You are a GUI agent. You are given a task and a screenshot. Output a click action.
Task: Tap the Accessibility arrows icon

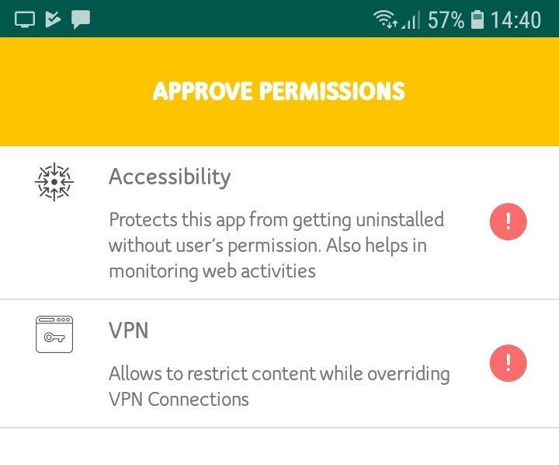tap(54, 182)
